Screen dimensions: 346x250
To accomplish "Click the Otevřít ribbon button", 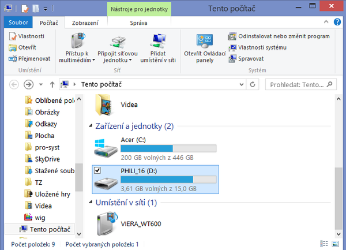I will tap(22, 47).
